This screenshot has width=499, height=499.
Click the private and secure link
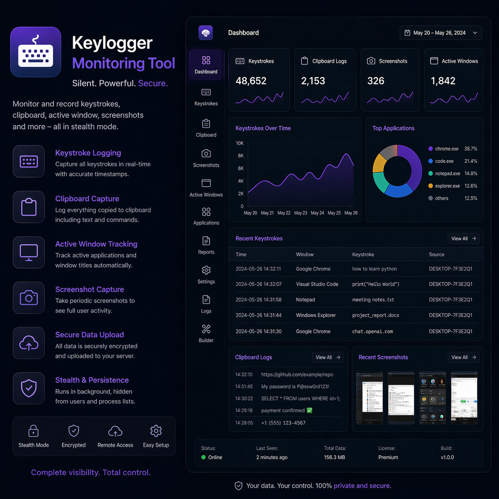click(361, 486)
